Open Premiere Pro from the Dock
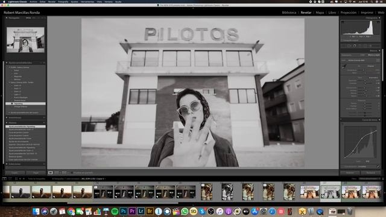Image resolution: width=386 pixels, height=217 pixels. 132,211
